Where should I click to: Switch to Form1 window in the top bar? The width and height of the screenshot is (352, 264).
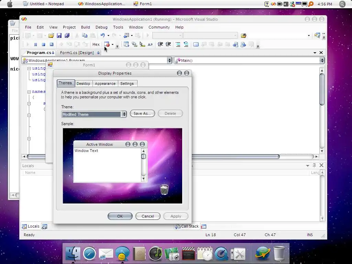point(143,4)
